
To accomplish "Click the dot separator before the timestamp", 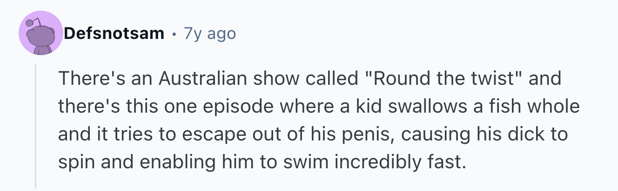I will pos(174,34).
